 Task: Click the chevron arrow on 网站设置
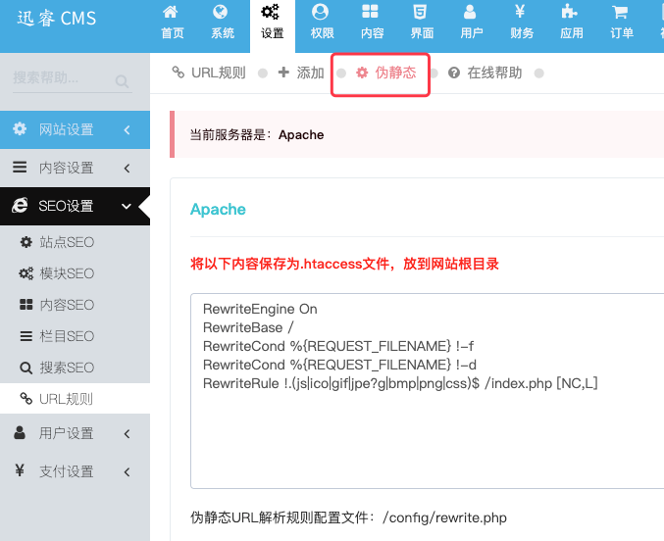(x=128, y=130)
